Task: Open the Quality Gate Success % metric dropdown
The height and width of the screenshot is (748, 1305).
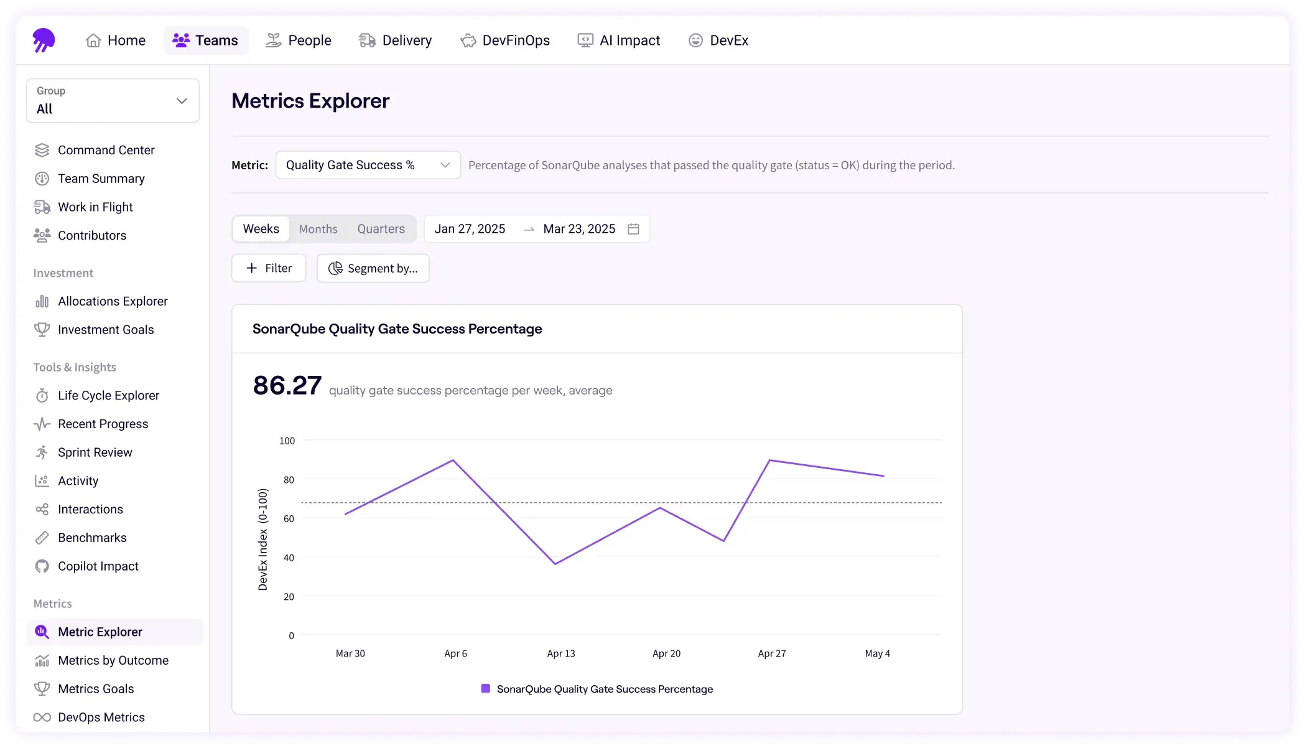Action: 368,165
